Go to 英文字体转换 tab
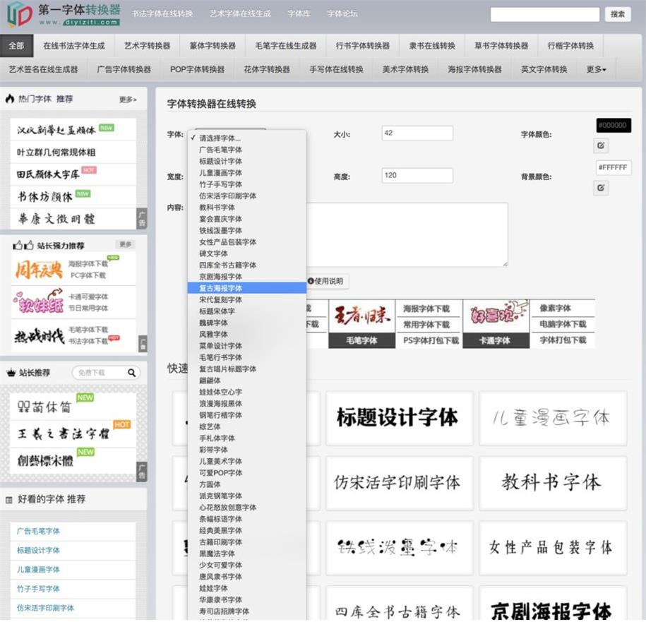Screen dimensions: 646x622 pos(544,69)
